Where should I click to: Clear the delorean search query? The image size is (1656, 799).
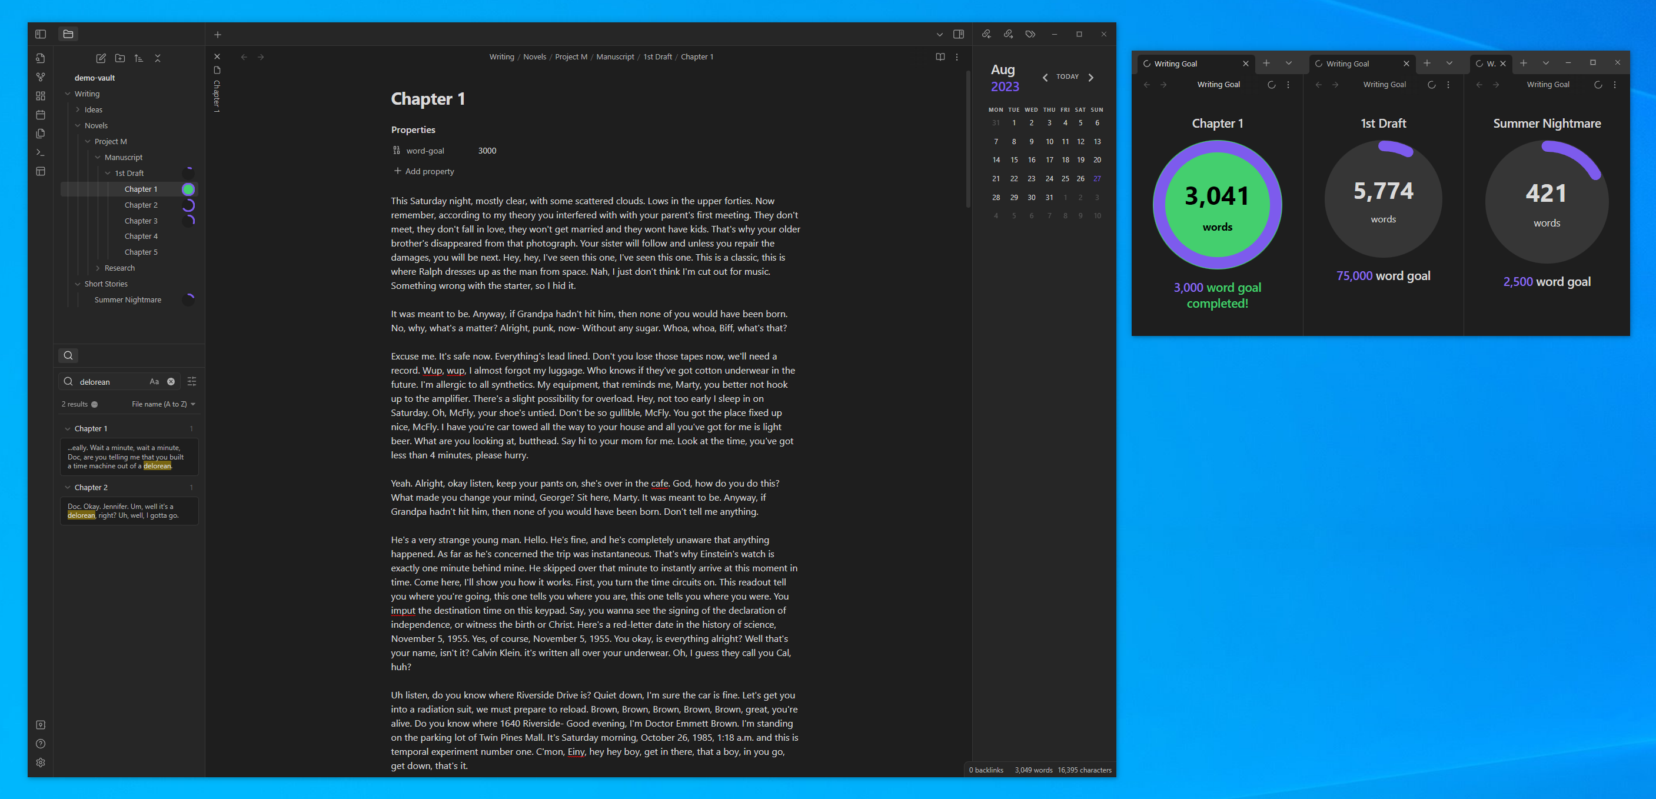point(171,382)
